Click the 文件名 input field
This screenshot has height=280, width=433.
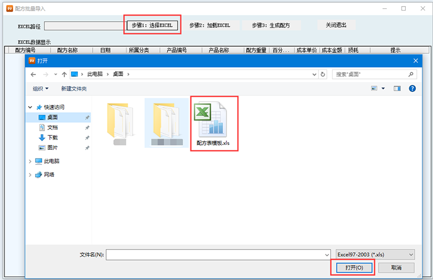[x=215, y=254]
